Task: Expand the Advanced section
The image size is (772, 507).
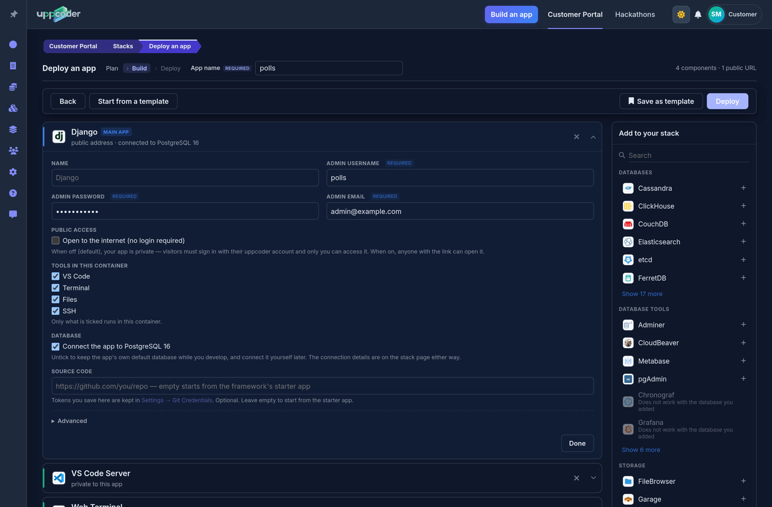Action: (69, 421)
